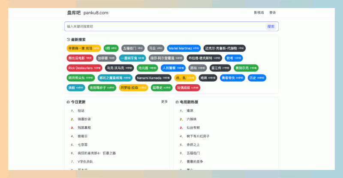
Task: Open 难哄 in 电视剧热搜 list
Action: [190, 111]
